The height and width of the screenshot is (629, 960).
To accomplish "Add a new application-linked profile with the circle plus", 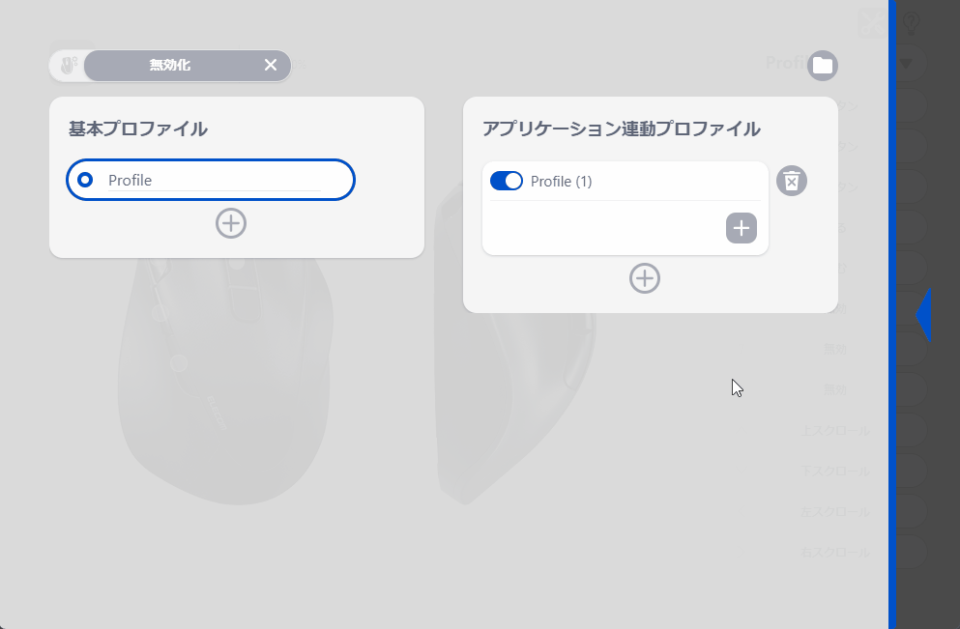I will click(x=645, y=278).
